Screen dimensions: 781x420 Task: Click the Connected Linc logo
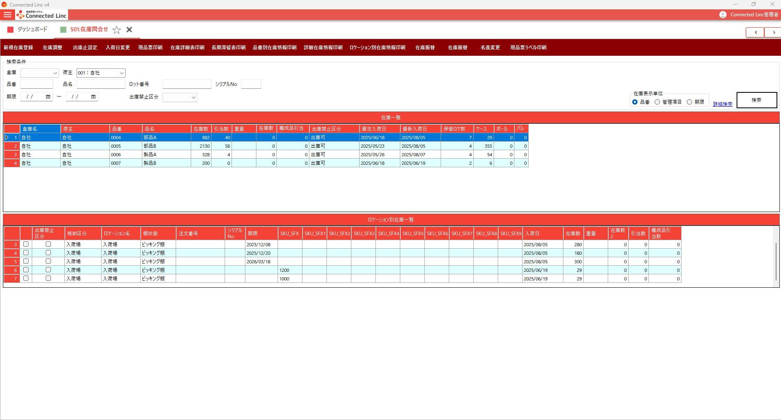click(x=42, y=15)
